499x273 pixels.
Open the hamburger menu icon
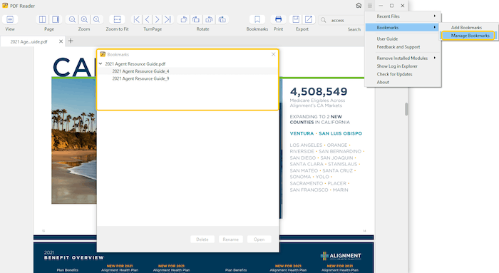click(x=369, y=6)
